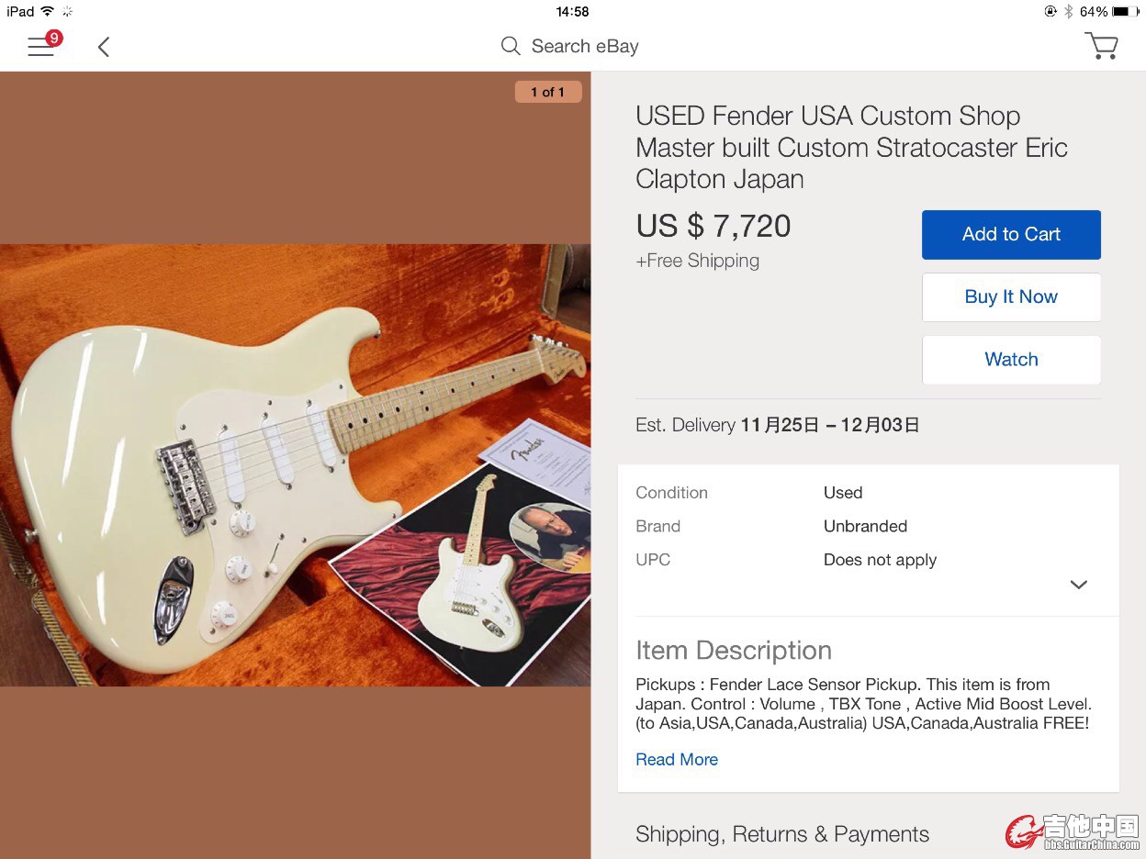1146x859 pixels.
Task: Open the hamburger menu with notification badge
Action: [x=42, y=46]
